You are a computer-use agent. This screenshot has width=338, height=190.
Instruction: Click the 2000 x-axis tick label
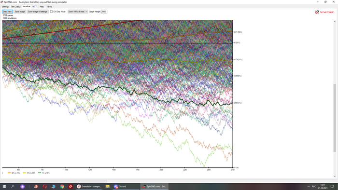[161, 170]
